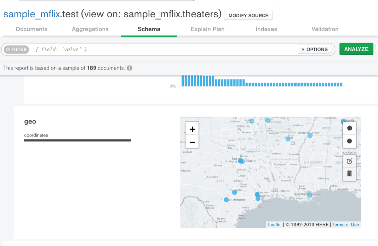Click the map marker near Dallas
Viewport: 378px width, 246px height.
(x=241, y=160)
